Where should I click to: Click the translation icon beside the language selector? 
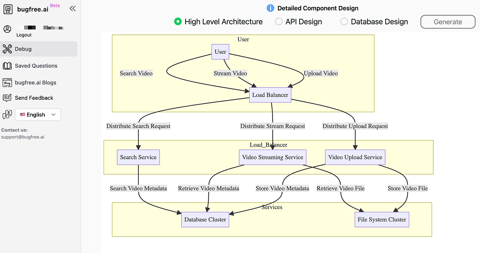(7, 115)
